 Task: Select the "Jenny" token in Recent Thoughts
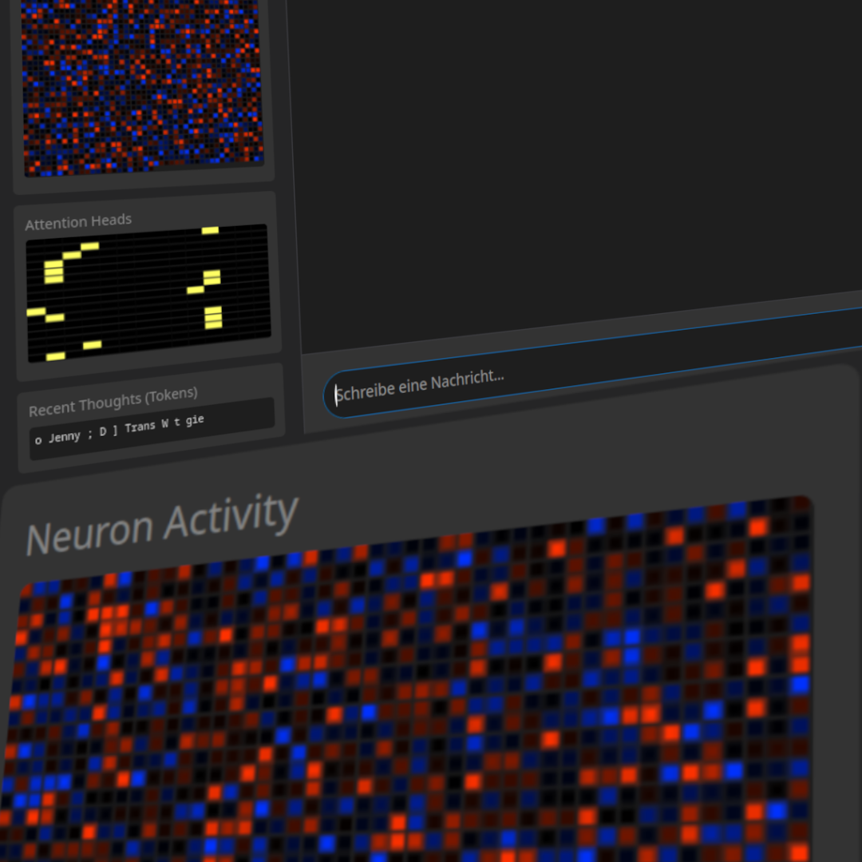(65, 437)
